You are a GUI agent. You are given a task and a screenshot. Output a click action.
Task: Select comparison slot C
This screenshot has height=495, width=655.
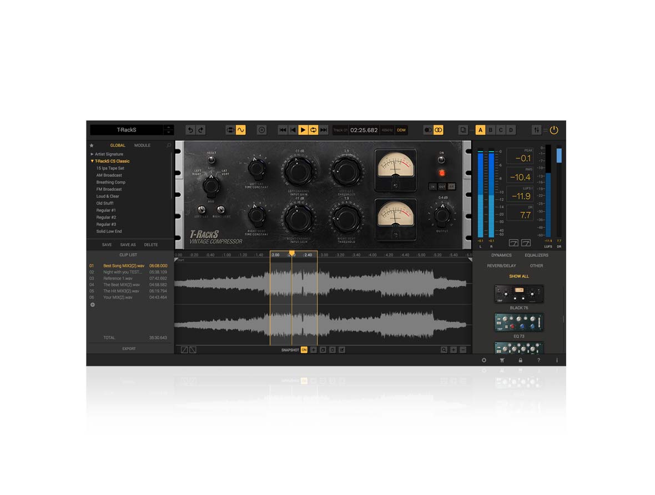pyautogui.click(x=501, y=130)
